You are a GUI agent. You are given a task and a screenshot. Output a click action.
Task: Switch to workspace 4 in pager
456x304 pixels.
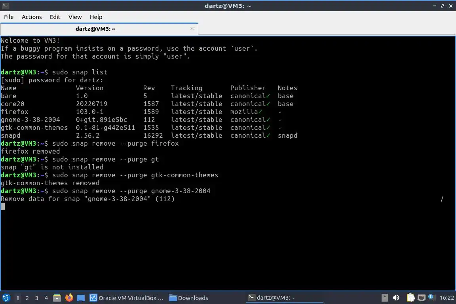click(46, 298)
